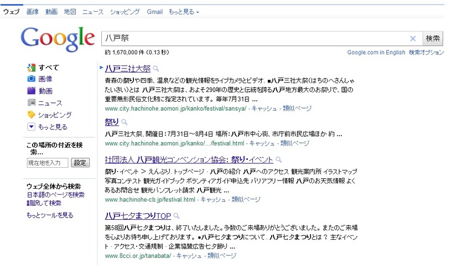Open キャッシュ link for sansya result

click(x=264, y=108)
